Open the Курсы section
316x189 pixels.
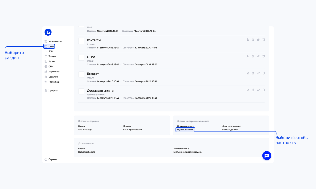[x=50, y=62]
